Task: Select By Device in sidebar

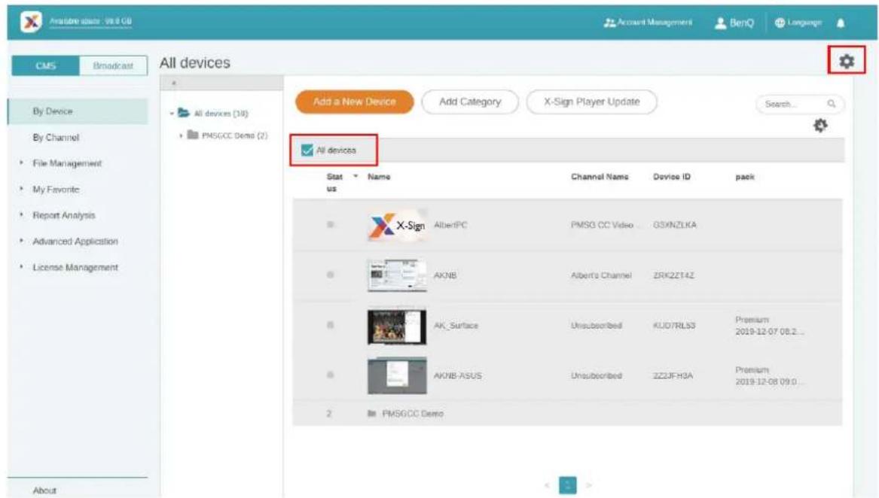Action: (x=78, y=111)
